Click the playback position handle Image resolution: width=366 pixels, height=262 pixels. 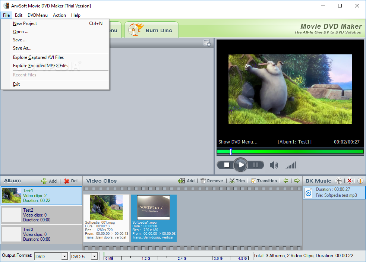coord(231,152)
